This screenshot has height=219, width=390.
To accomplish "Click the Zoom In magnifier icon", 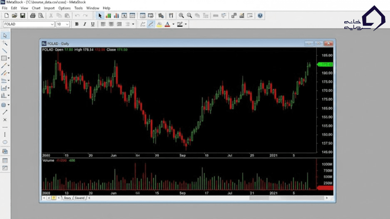I will click(x=181, y=16).
